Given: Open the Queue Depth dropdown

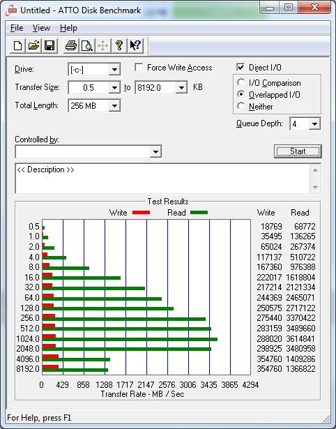Looking at the screenshot, I should 314,124.
